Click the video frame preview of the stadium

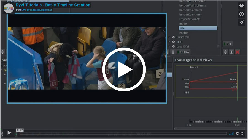[87, 58]
